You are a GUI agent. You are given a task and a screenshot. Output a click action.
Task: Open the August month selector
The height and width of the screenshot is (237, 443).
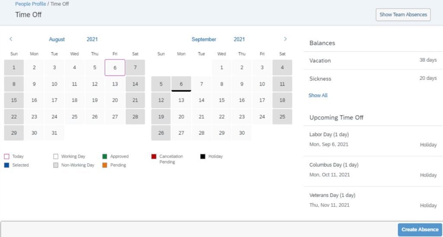[x=57, y=39]
